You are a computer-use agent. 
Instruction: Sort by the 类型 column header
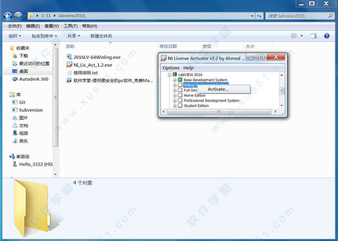(x=207, y=46)
